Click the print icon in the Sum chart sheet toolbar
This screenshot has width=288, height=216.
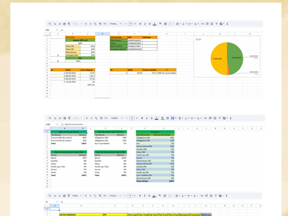coord(64,24)
